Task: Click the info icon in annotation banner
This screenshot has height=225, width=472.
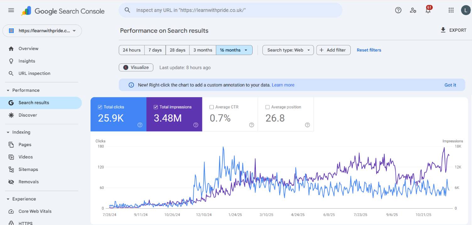Action: pos(131,85)
